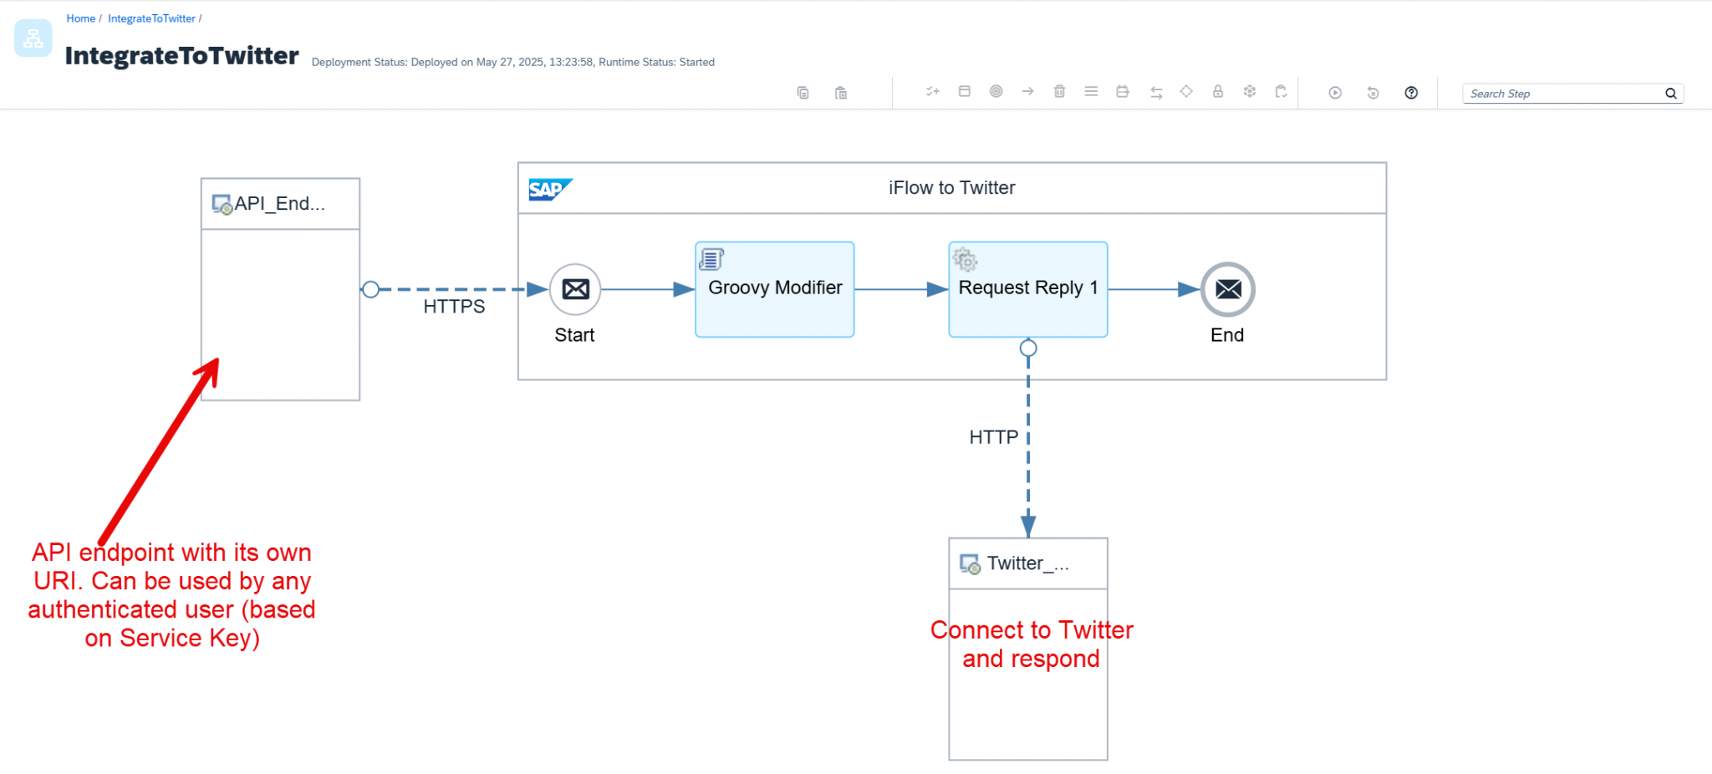Click the Delete trash icon in the toolbar
Viewport: 1712px width, 774px height.
coord(1060,92)
